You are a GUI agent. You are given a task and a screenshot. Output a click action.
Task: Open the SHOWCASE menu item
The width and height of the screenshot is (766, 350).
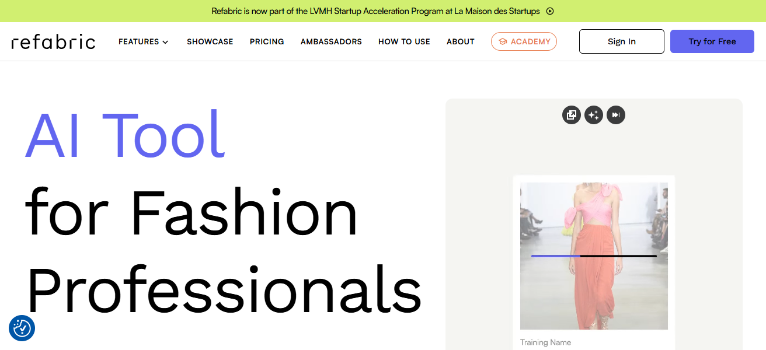pyautogui.click(x=210, y=42)
